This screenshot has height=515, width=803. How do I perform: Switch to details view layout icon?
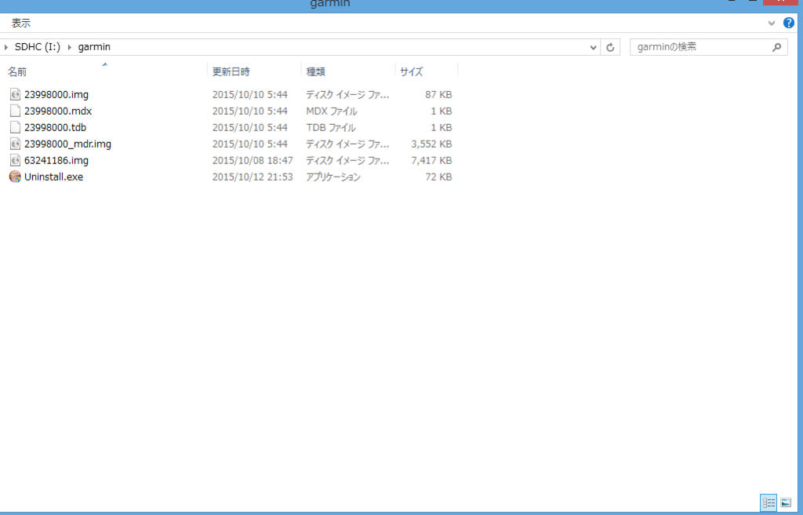(x=768, y=502)
